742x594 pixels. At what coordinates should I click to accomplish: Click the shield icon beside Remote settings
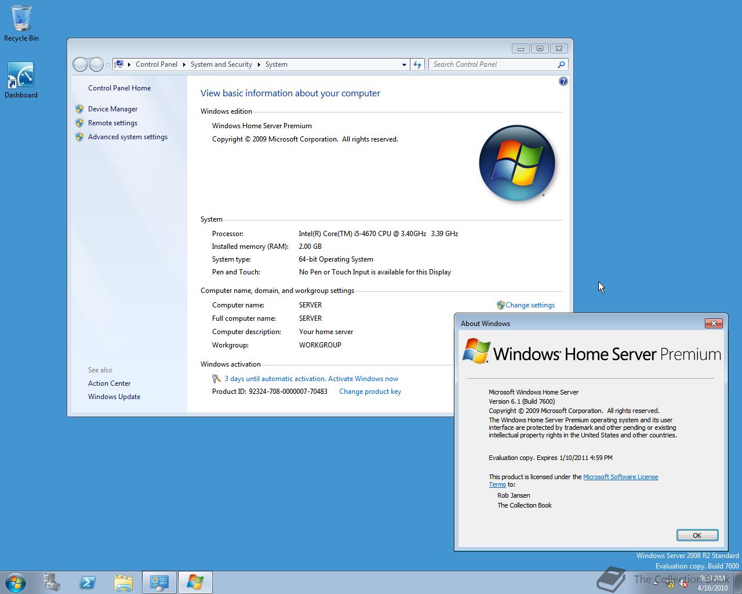point(79,123)
